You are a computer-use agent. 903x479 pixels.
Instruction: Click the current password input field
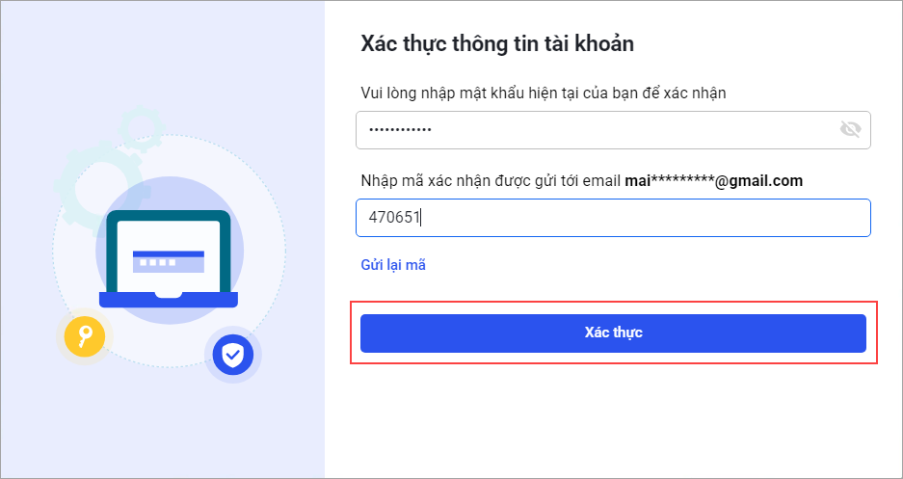(588, 129)
